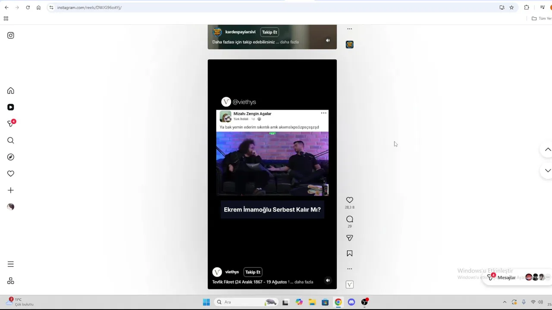Image resolution: width=552 pixels, height=310 pixels.
Task: Click the Instagram logo in the sidebar
Action: (x=11, y=35)
